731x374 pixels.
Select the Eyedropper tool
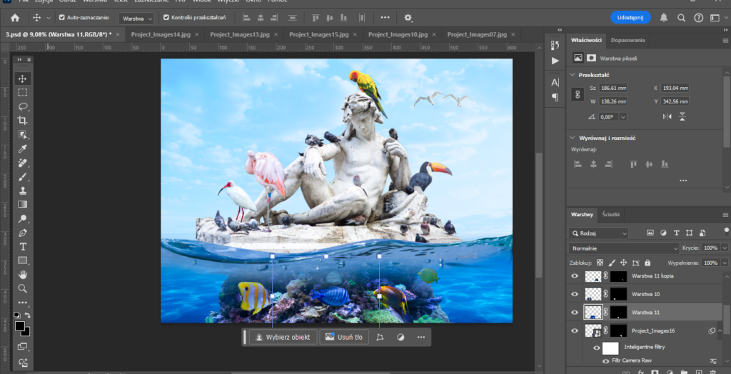[x=22, y=148]
